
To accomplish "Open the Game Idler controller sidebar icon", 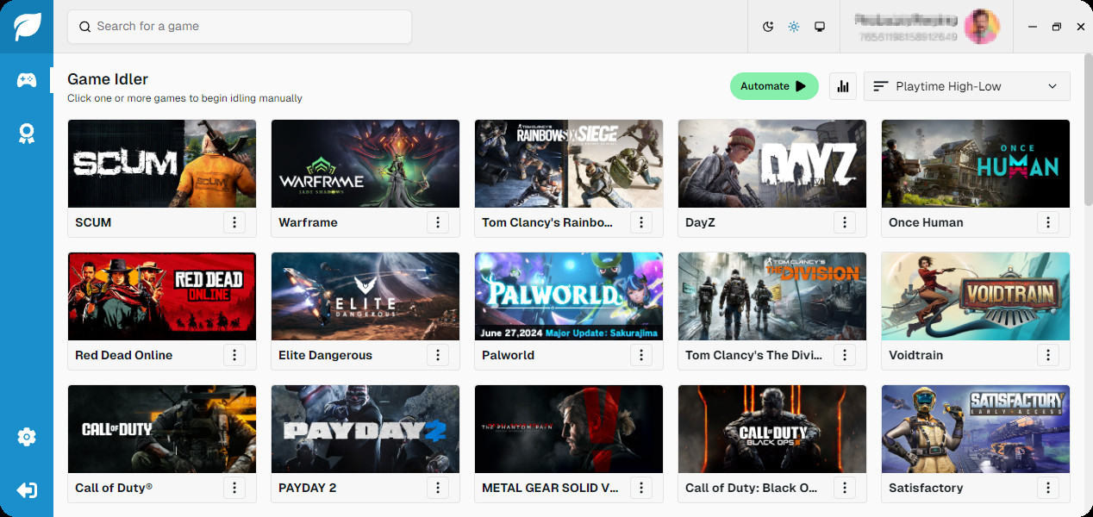I will click(x=27, y=80).
